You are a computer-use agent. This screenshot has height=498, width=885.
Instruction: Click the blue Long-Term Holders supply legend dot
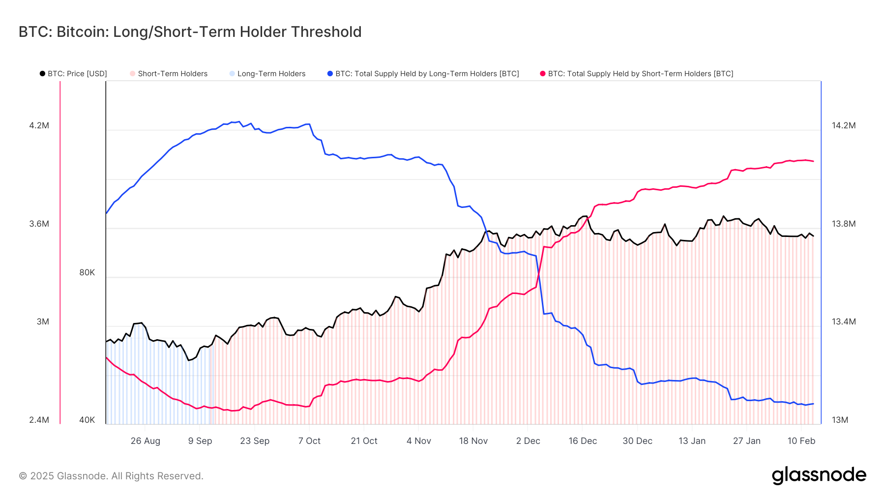[330, 74]
